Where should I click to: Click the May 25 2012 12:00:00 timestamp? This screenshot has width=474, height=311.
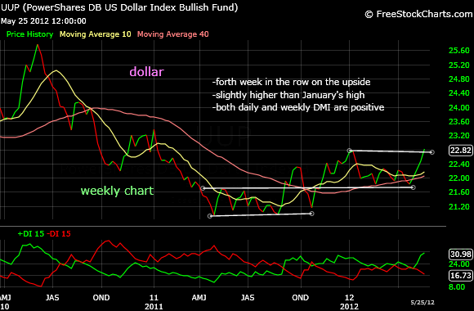(43, 21)
